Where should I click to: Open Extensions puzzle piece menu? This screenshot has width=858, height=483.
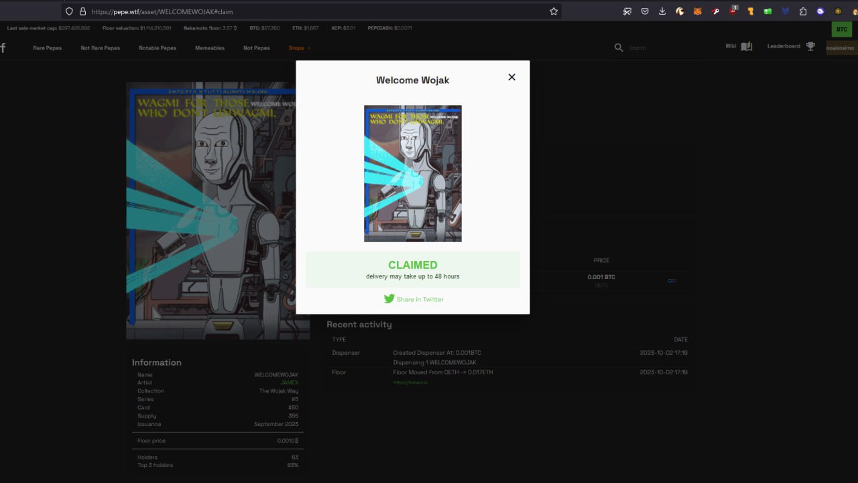(x=803, y=11)
